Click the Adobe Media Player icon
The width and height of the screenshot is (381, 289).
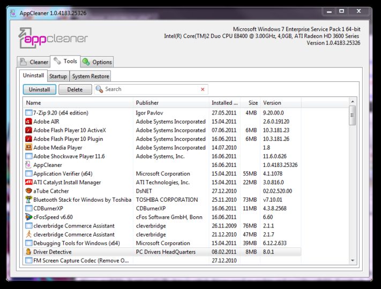click(29, 148)
